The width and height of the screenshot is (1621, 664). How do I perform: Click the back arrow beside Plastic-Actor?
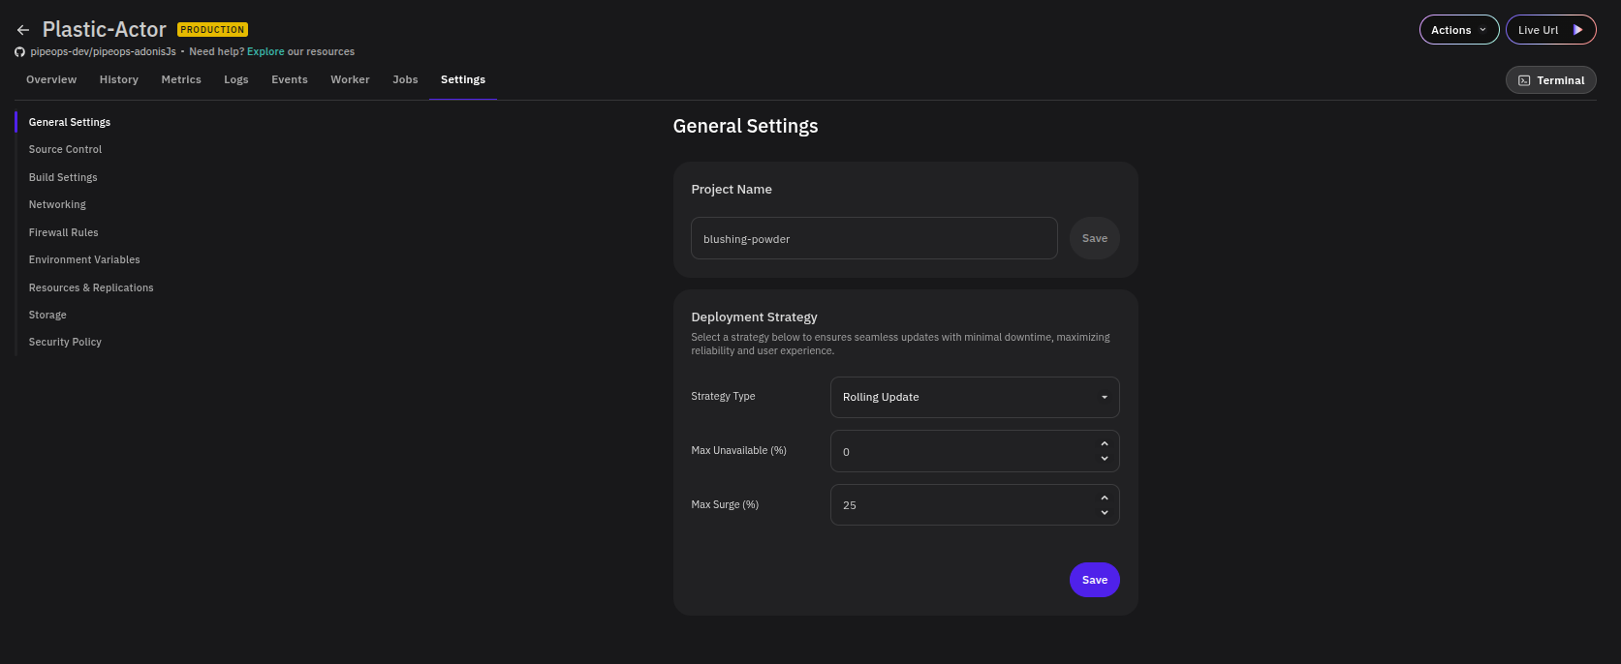click(23, 30)
